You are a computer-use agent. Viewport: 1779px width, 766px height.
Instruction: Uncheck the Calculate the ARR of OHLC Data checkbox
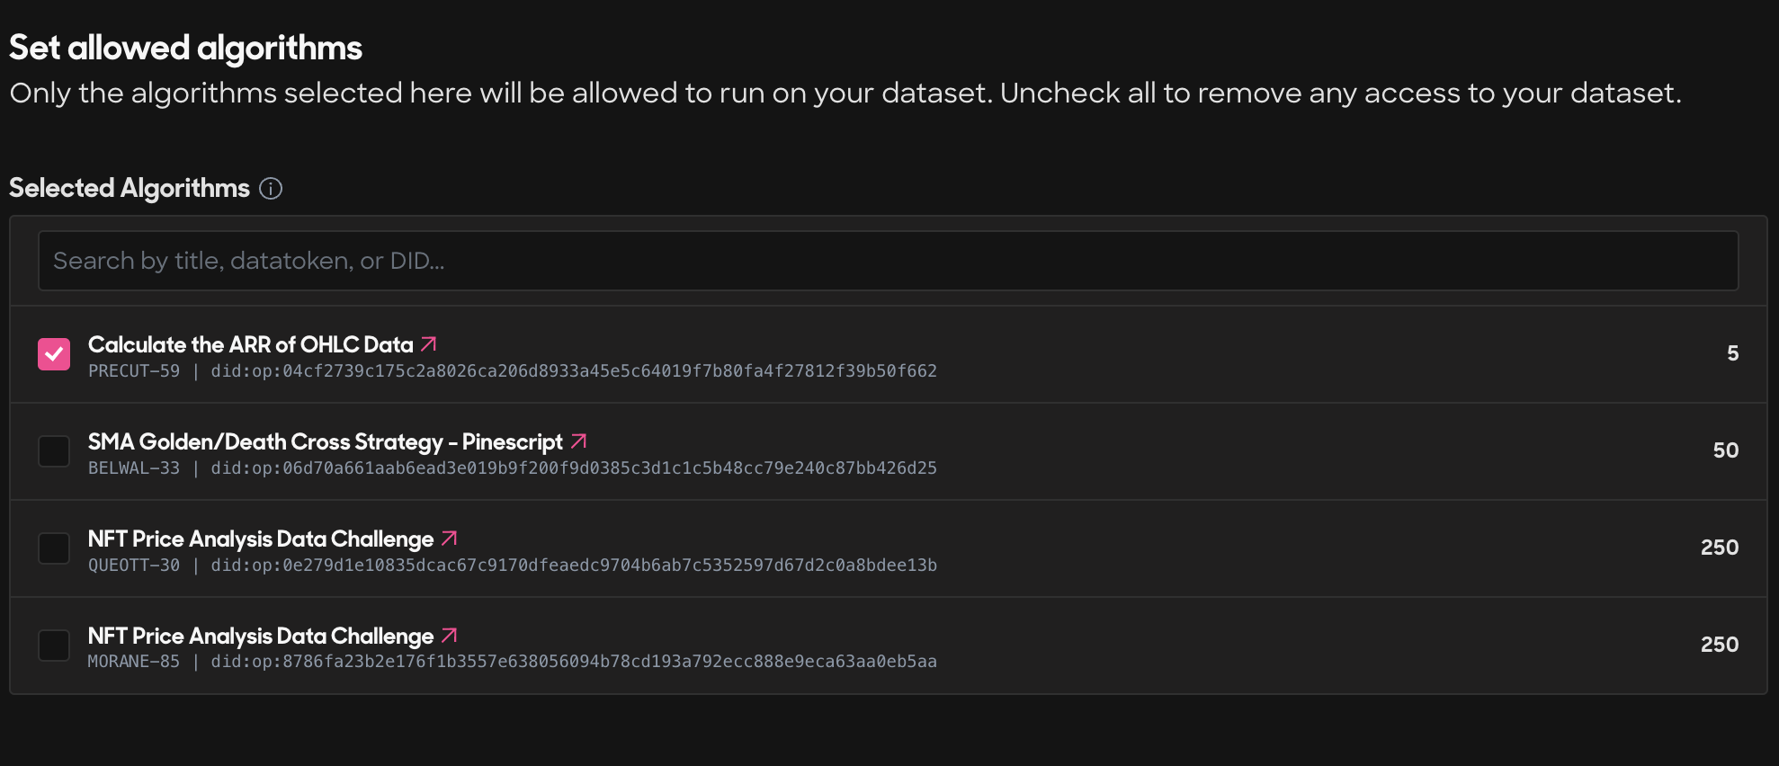click(54, 354)
